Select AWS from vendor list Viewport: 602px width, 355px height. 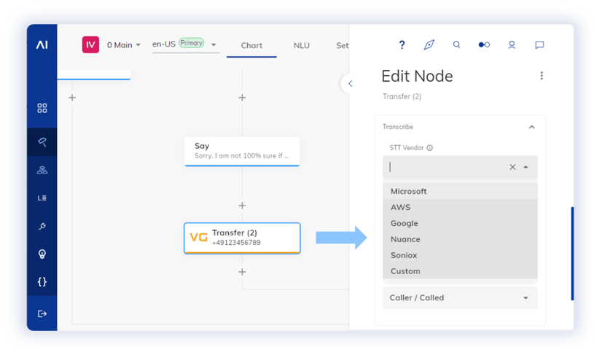[460, 207]
